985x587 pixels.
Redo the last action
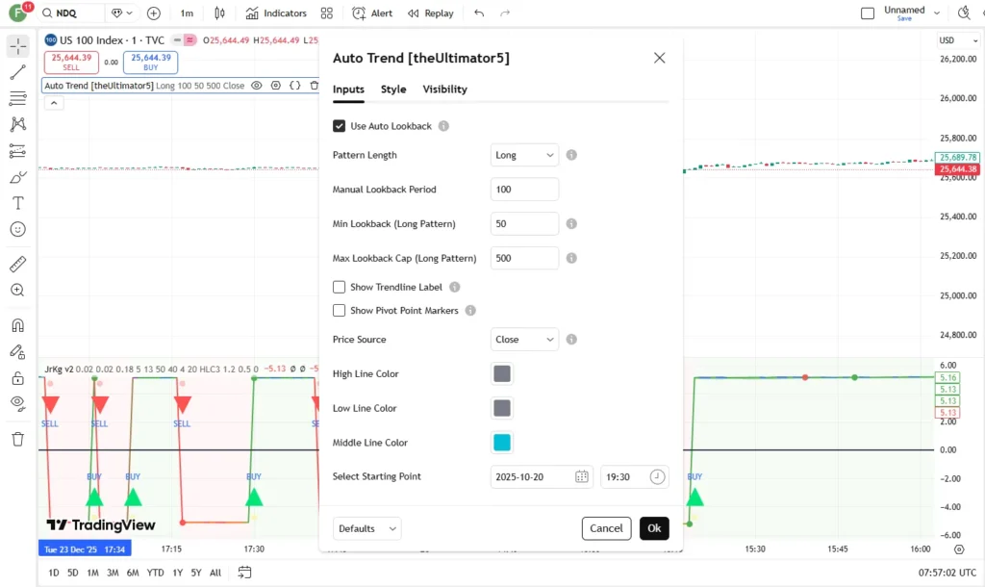(505, 13)
